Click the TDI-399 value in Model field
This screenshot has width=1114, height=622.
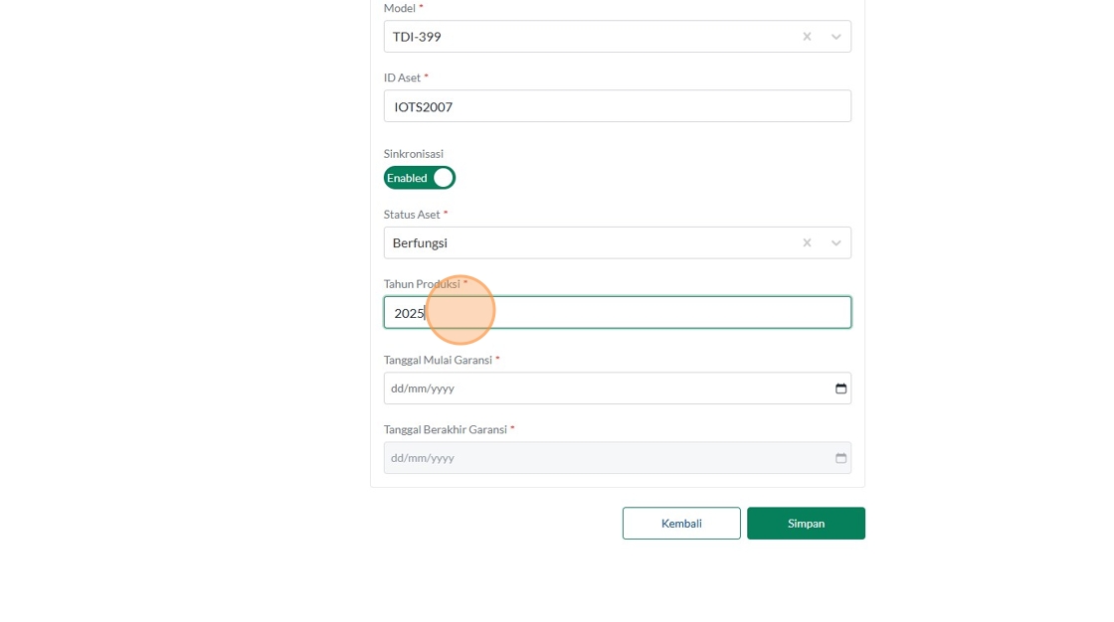click(417, 37)
